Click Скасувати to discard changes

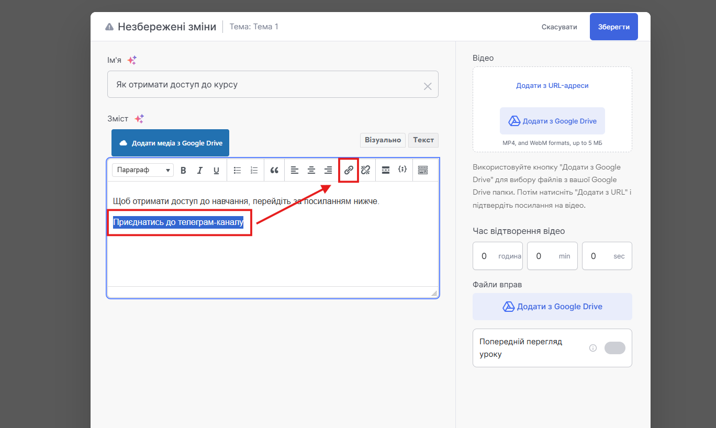[559, 27]
